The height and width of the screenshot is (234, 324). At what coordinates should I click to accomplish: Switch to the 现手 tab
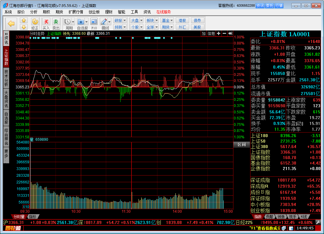pos(293,217)
